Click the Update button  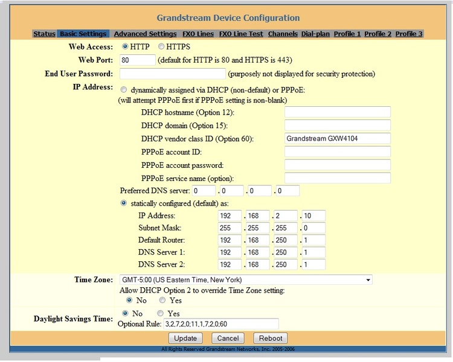pos(185,338)
